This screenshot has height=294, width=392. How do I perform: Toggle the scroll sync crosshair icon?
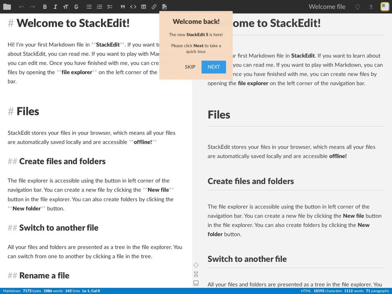pos(196,265)
